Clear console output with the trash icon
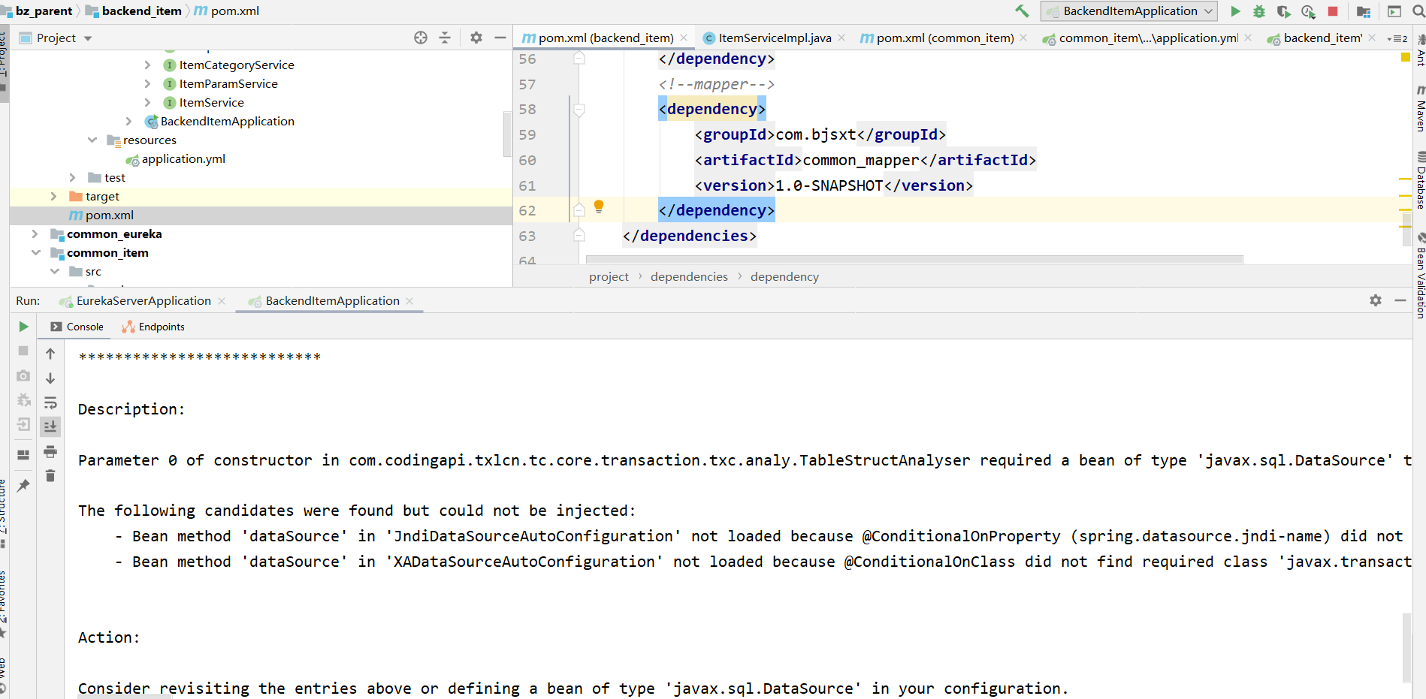Image resolution: width=1426 pixels, height=699 pixels. pyautogui.click(x=50, y=475)
